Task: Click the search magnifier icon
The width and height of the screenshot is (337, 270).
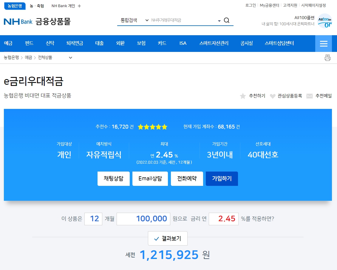Action: coord(227,20)
